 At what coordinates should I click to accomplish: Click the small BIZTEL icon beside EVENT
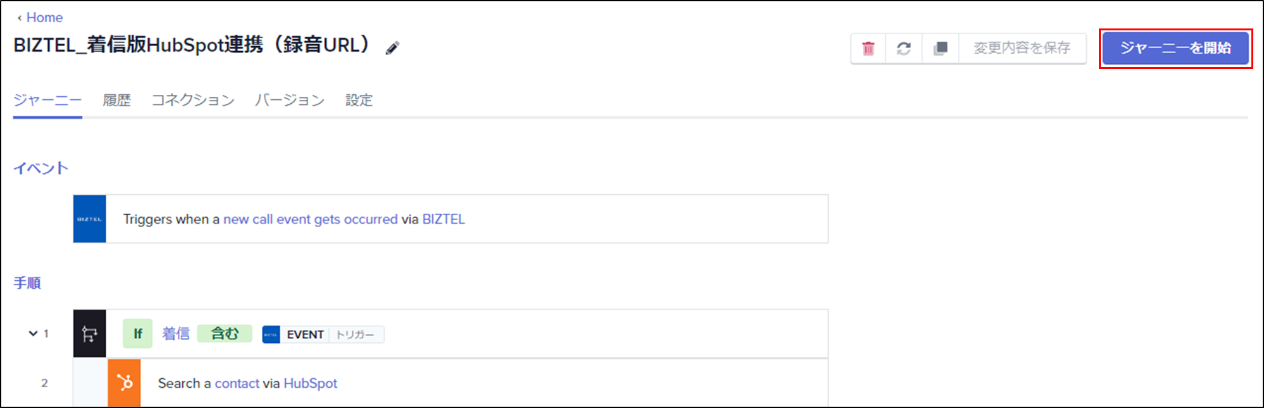point(271,334)
